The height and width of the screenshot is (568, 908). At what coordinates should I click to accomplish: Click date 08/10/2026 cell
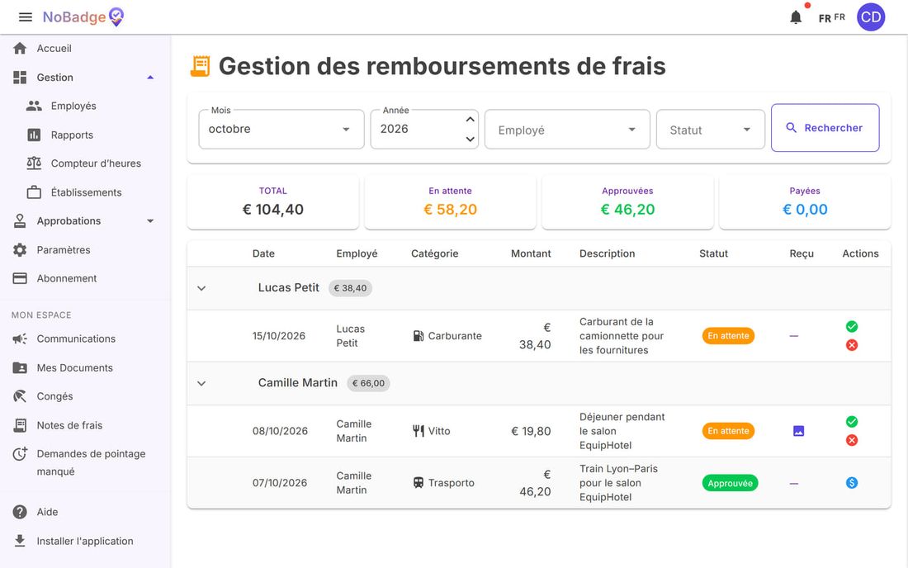tap(280, 431)
